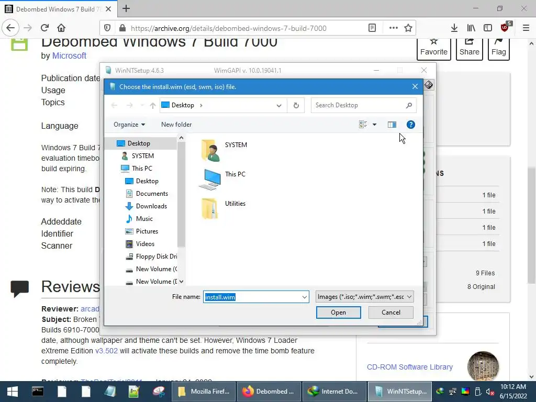Select This PC in navigation tree
This screenshot has width=536, height=402.
[141, 169]
